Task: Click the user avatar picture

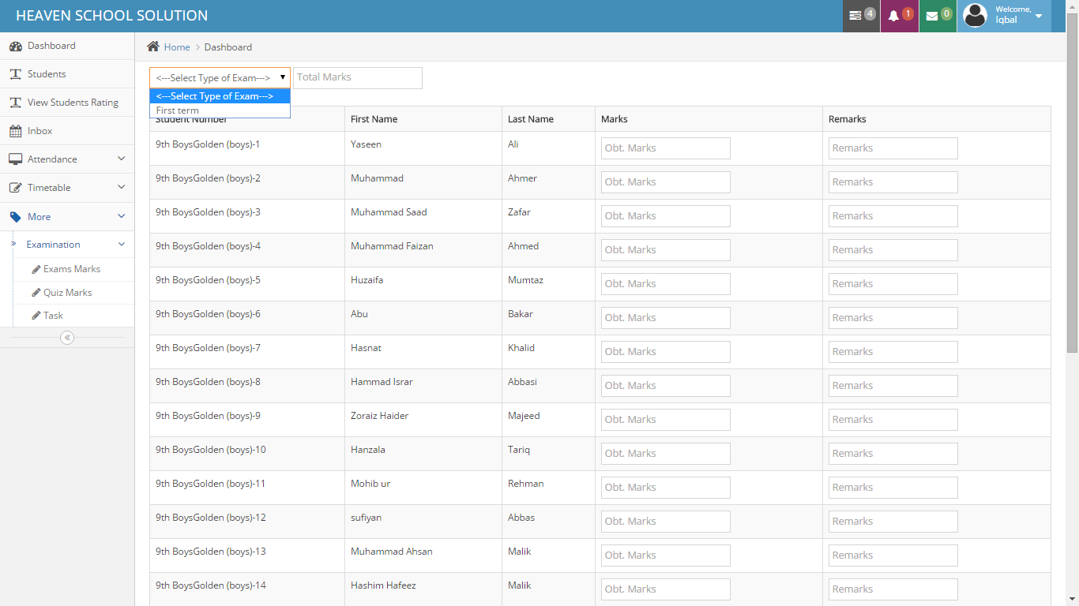Action: coord(976,15)
